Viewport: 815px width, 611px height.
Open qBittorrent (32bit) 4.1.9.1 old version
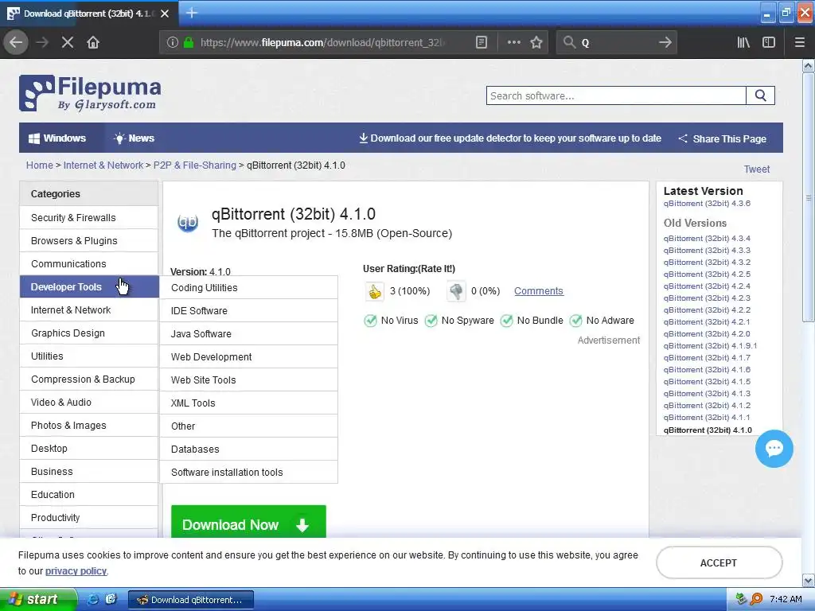pyautogui.click(x=710, y=346)
